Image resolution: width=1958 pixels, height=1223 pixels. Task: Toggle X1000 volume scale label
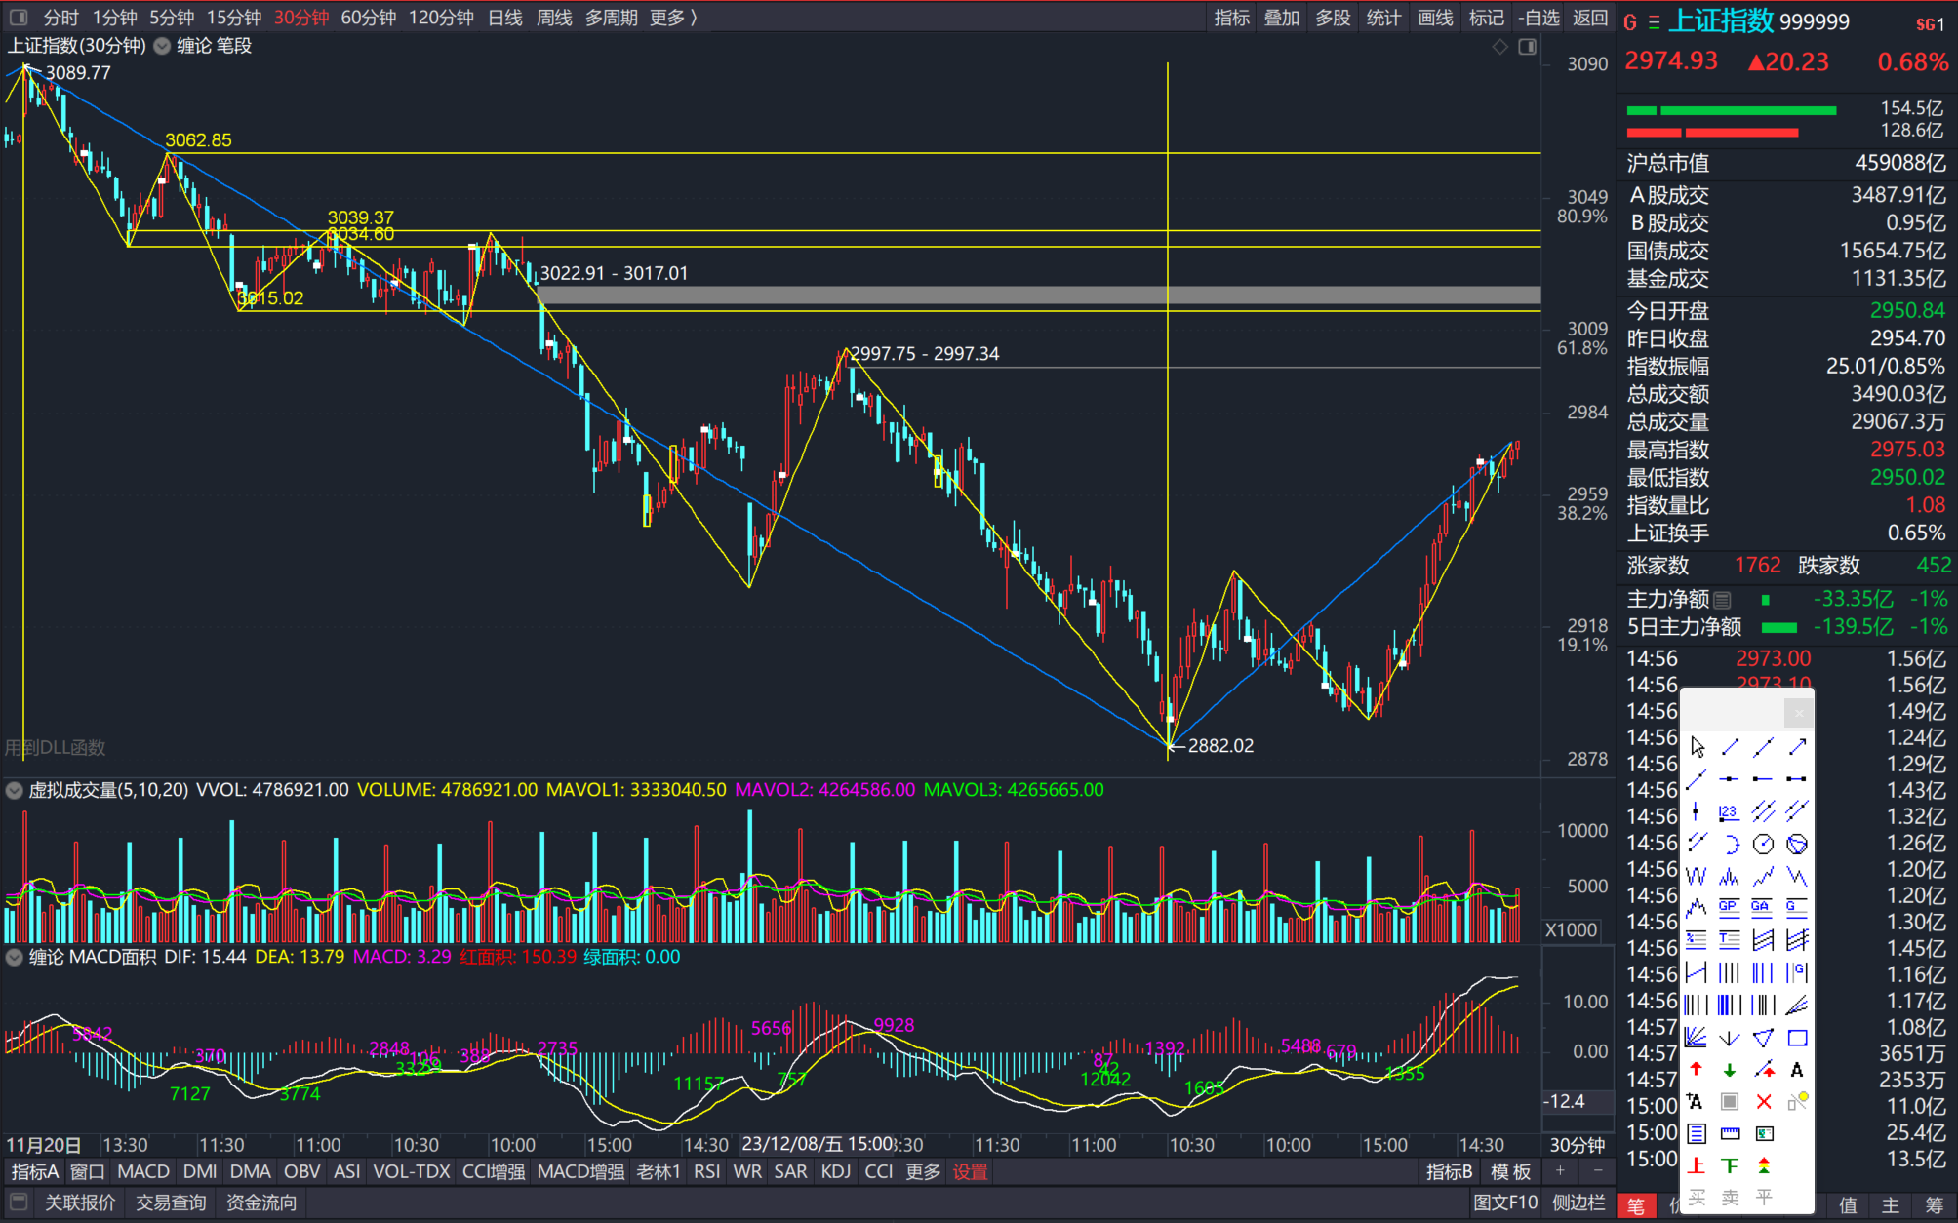pyautogui.click(x=1571, y=929)
